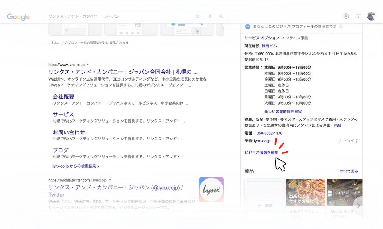Click the 水曜日 9時00分〜18時00分 hours row
The height and width of the screenshot is (229, 383).
288,68
